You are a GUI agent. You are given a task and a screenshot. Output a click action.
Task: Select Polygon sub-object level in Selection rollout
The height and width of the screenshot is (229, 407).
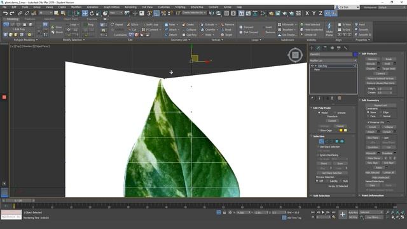tap(336, 141)
